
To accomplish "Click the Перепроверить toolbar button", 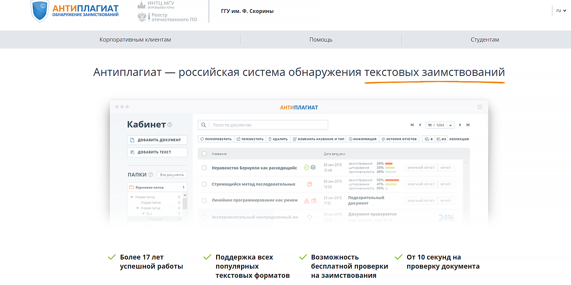I will click(x=216, y=139).
